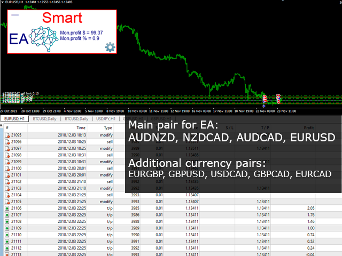
Task: Click the sell limit 0.10 order label
Action: click(29, 93)
